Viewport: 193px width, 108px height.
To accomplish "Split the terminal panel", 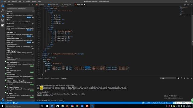I will pos(182,78).
